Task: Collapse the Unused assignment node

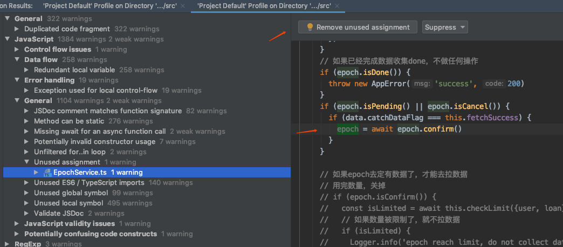Action: (27, 162)
